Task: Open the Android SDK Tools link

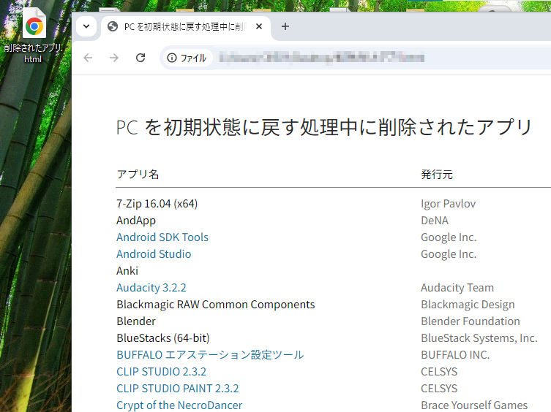Action: point(162,237)
